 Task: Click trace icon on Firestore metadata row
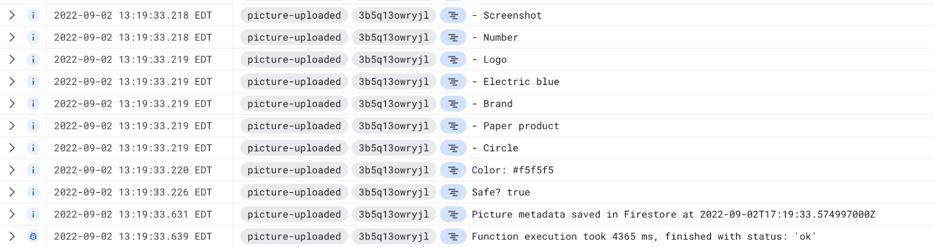[453, 214]
